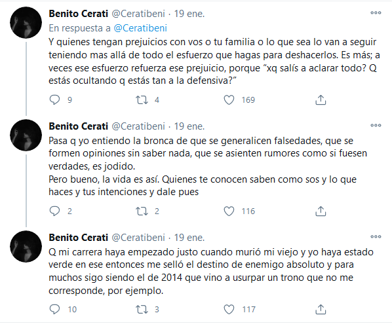The width and height of the screenshot is (392, 328).
Task: Share the second tweet about rumores
Action: [x=321, y=211]
